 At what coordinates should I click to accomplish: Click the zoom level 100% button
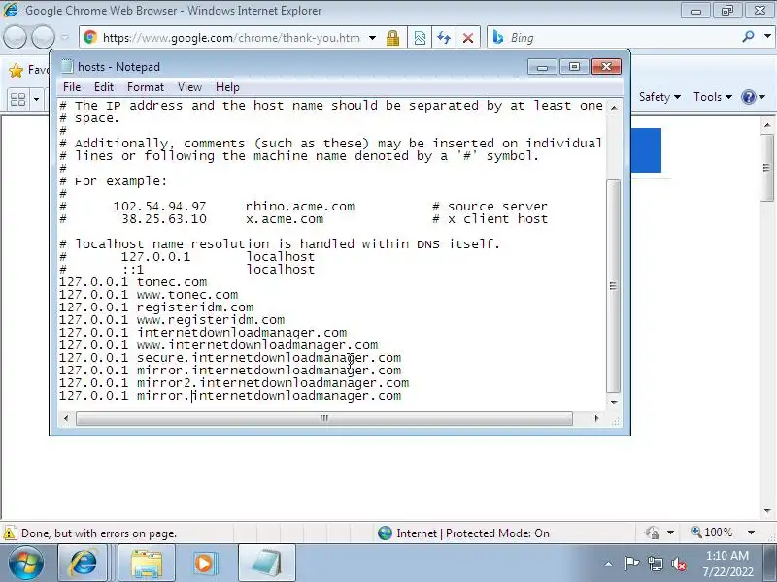712,533
